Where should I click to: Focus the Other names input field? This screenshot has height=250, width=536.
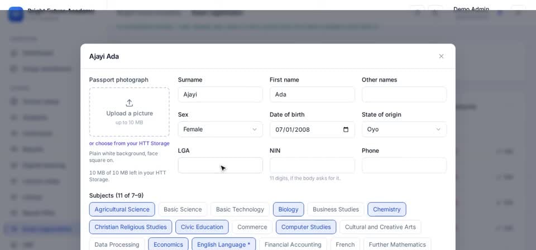click(404, 95)
